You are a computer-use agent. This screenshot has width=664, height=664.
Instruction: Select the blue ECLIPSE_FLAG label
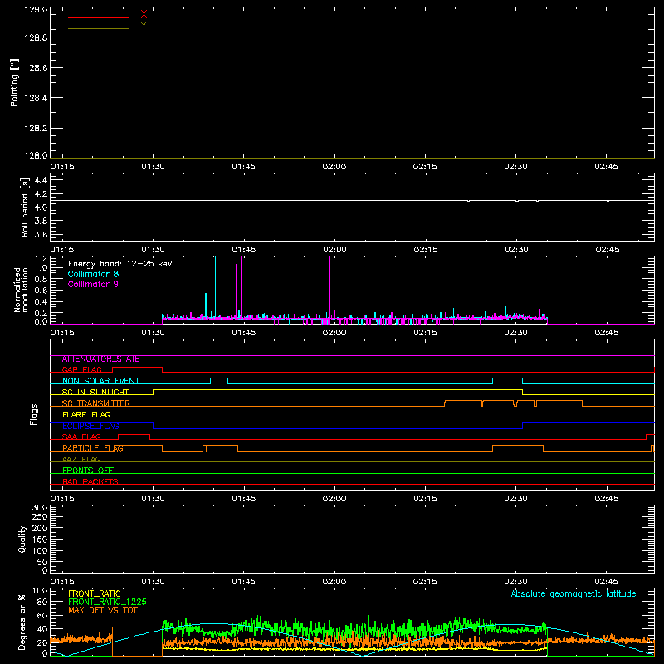pos(90,426)
